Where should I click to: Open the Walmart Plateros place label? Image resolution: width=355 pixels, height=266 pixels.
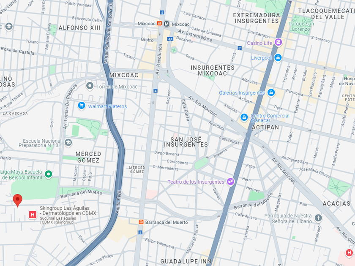tap(107, 106)
